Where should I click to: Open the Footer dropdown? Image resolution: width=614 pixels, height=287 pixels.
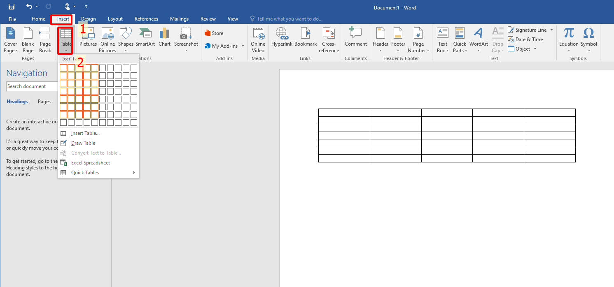398,40
